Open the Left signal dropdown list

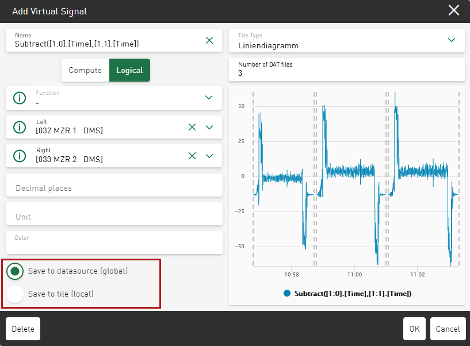coord(209,127)
